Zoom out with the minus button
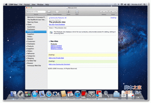 click(x=115, y=12)
